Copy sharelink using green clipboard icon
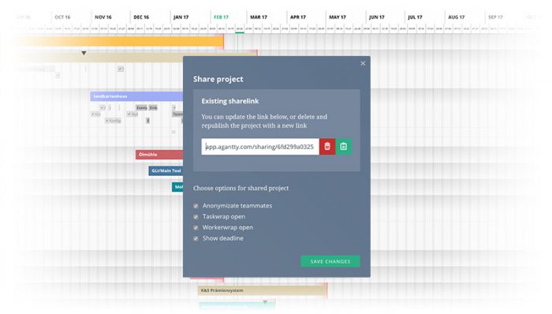Image resolution: width=552 pixels, height=314 pixels. 344,147
